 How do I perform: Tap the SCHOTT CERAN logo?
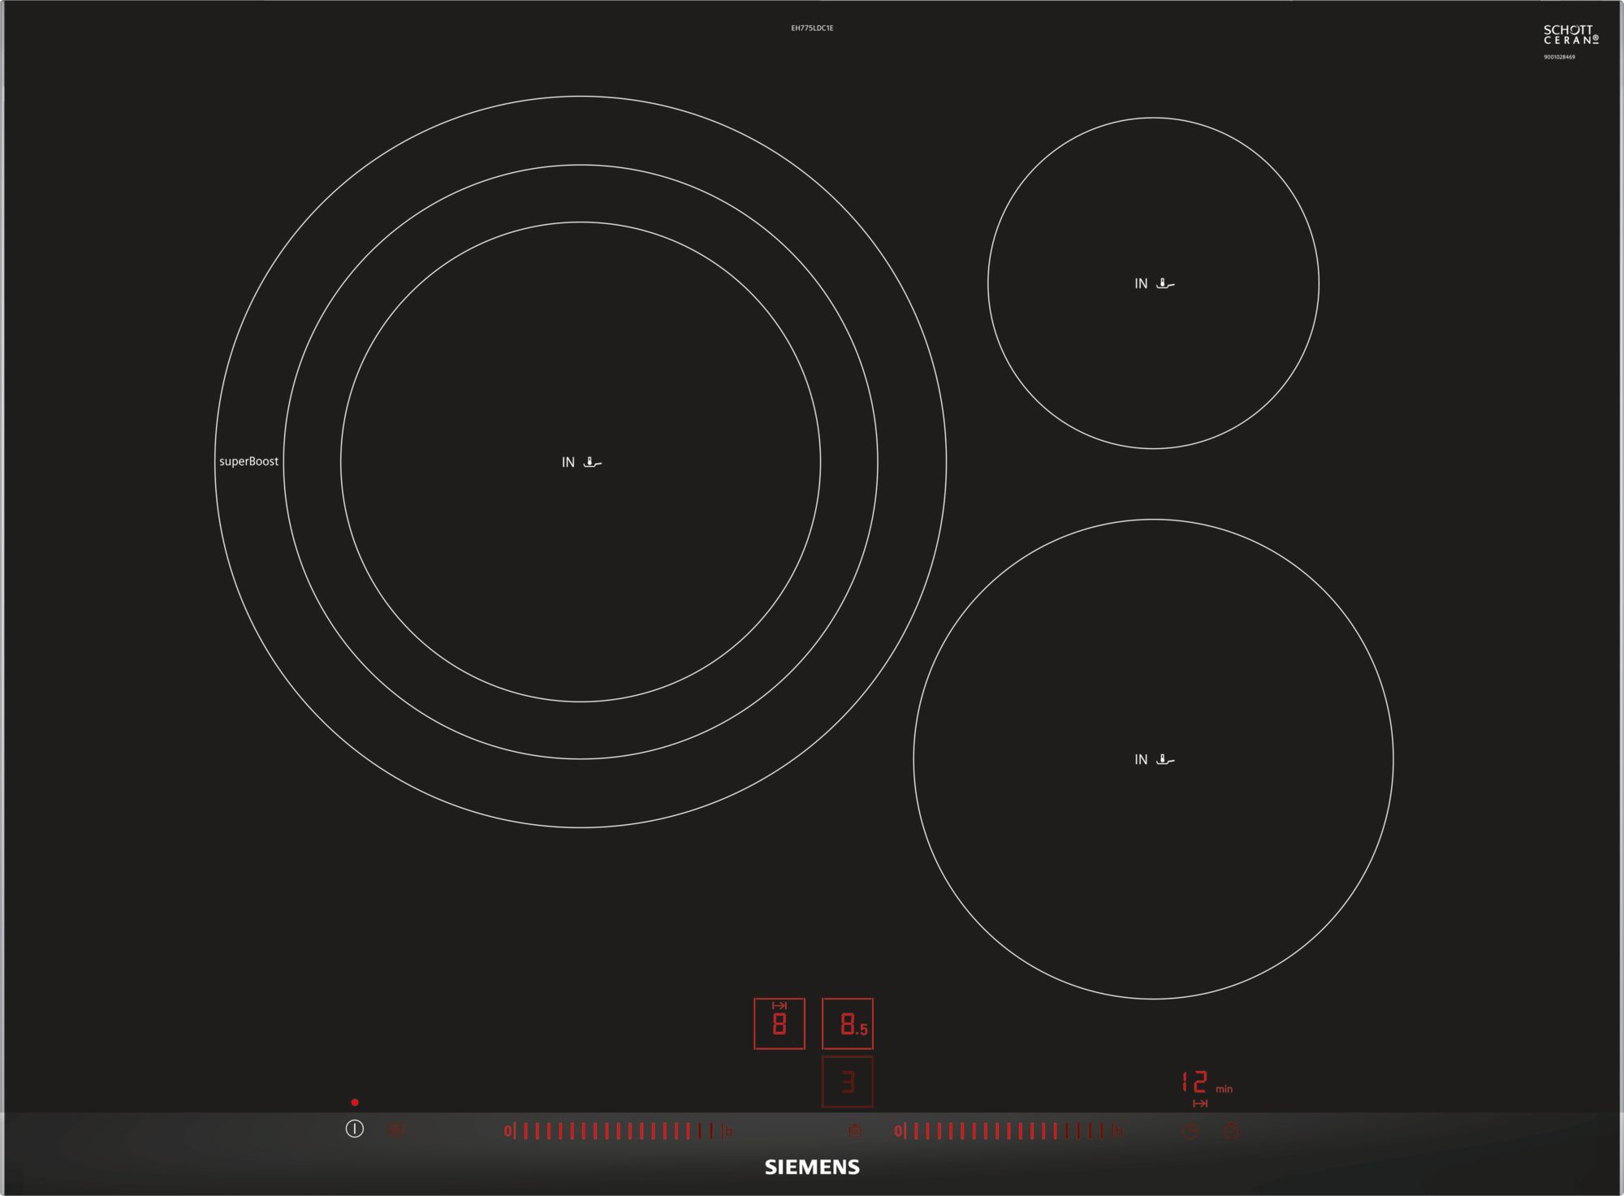coord(1570,35)
